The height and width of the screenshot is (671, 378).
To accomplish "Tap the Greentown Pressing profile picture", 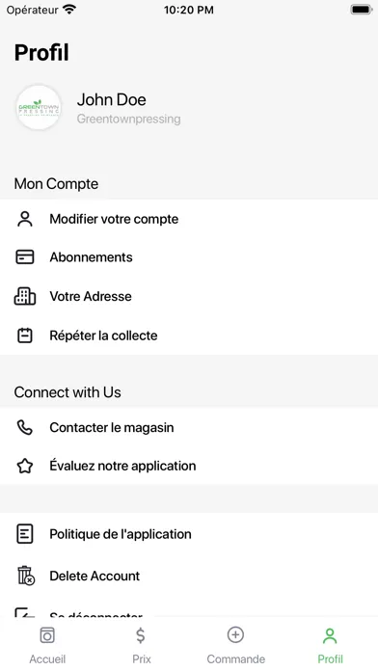I will [x=39, y=107].
